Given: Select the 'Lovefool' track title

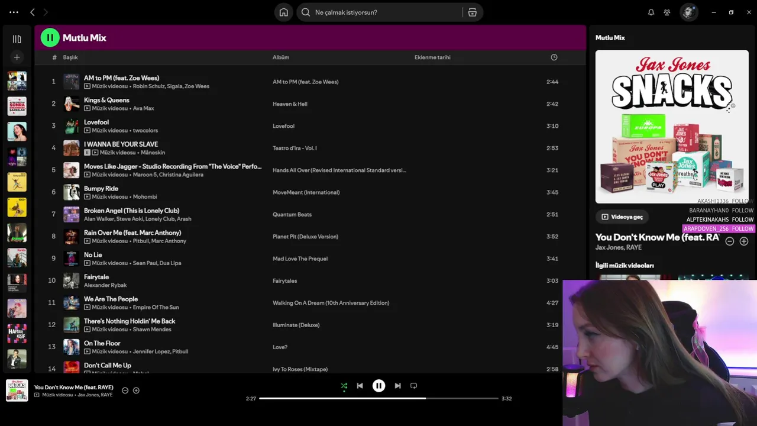Looking at the screenshot, I should 96,122.
